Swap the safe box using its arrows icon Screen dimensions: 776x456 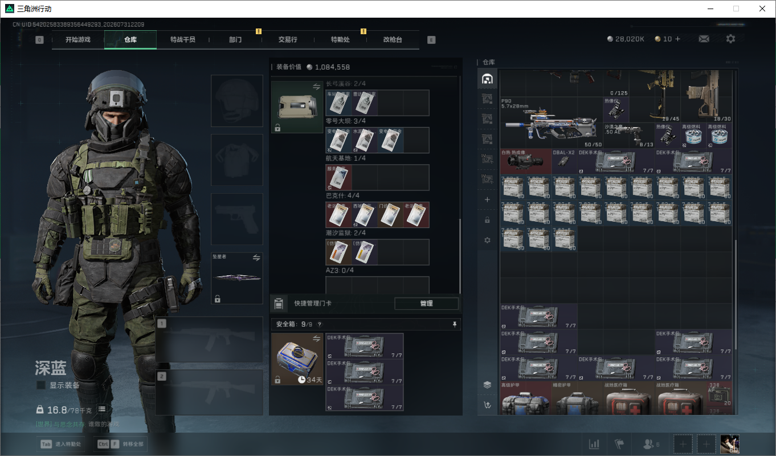[316, 339]
